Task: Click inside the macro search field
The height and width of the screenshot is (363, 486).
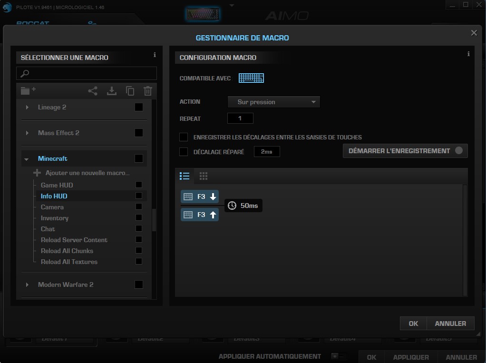Action: tap(86, 73)
